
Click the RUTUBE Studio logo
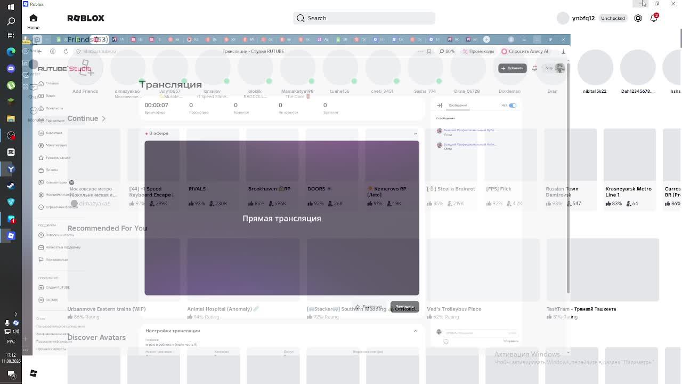[64, 68]
